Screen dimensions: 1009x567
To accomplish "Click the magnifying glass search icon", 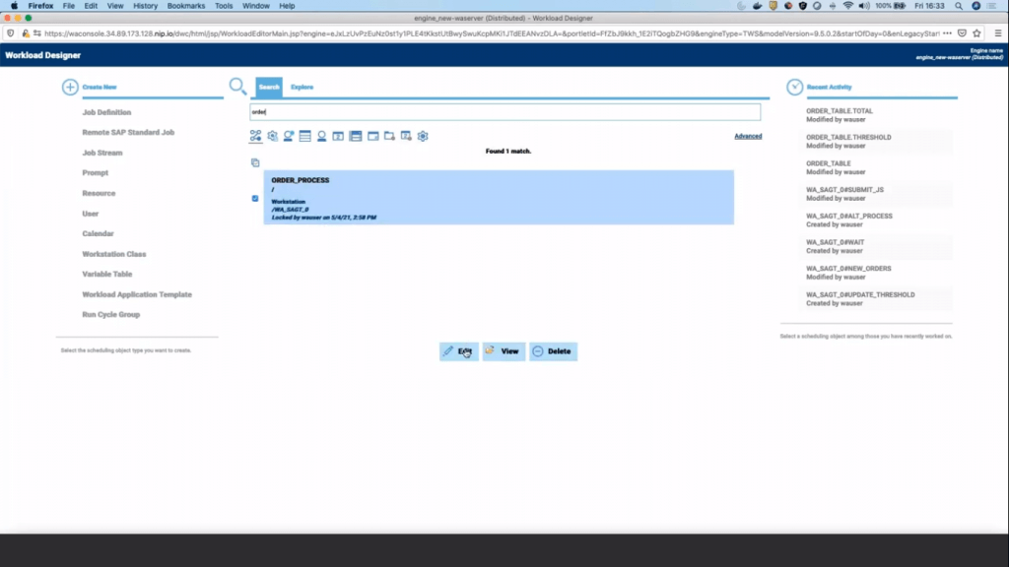I will tap(237, 87).
